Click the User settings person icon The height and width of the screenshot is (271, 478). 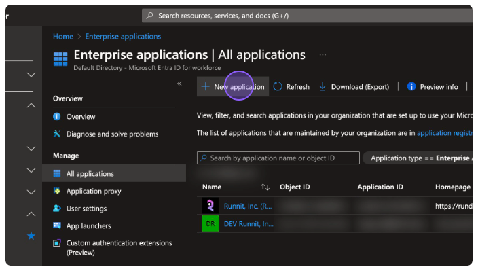57,209
